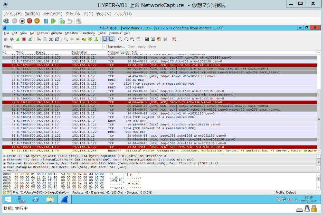The height and width of the screenshot is (215, 323).
Task: Expand the Ethernet II details row
Action: pos(4,160)
